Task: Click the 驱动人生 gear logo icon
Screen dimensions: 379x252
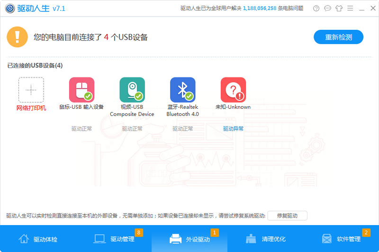Action: (x=10, y=9)
